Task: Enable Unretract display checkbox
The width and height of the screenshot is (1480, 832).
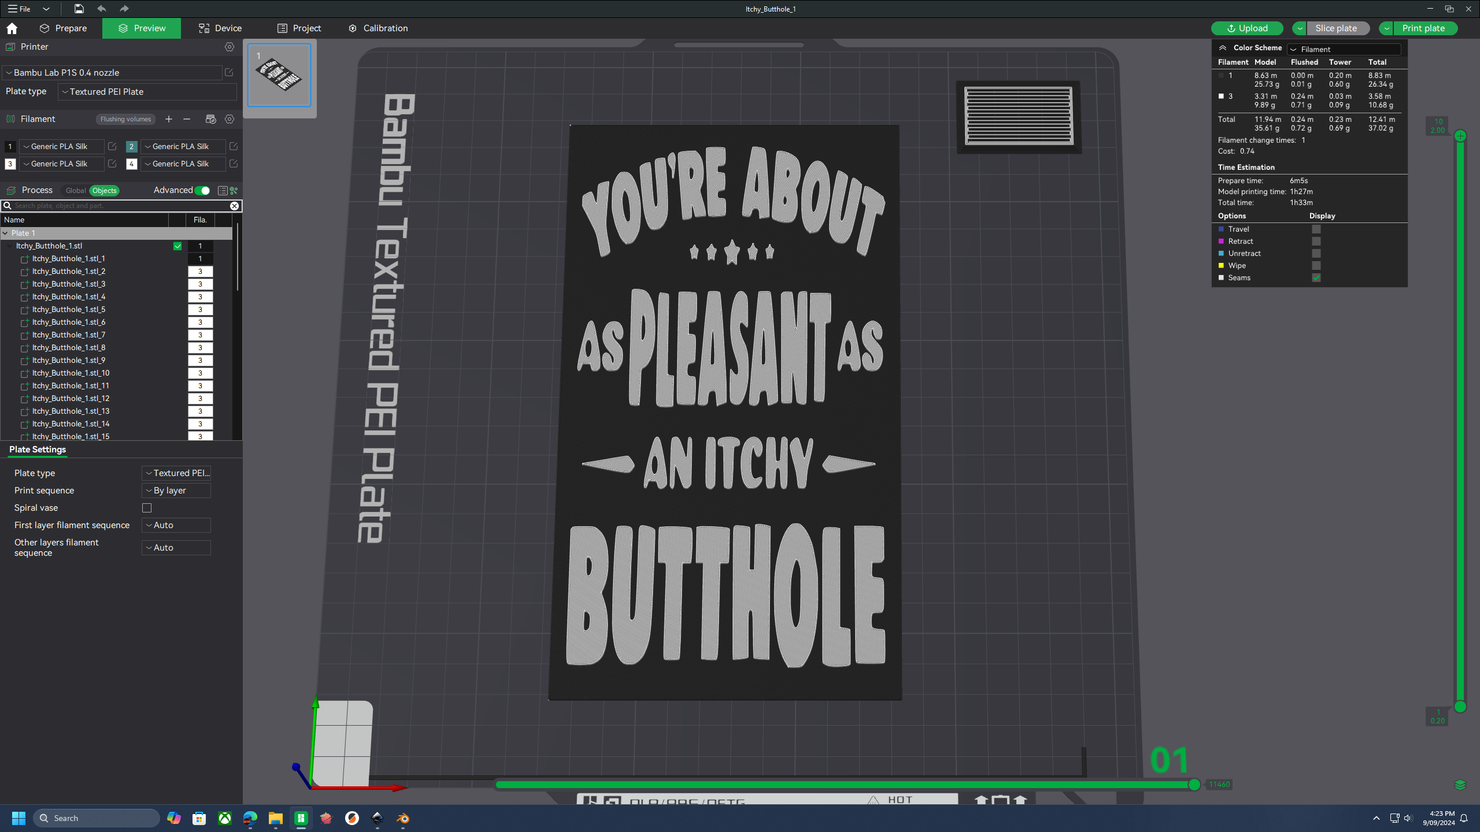Action: point(1316,254)
